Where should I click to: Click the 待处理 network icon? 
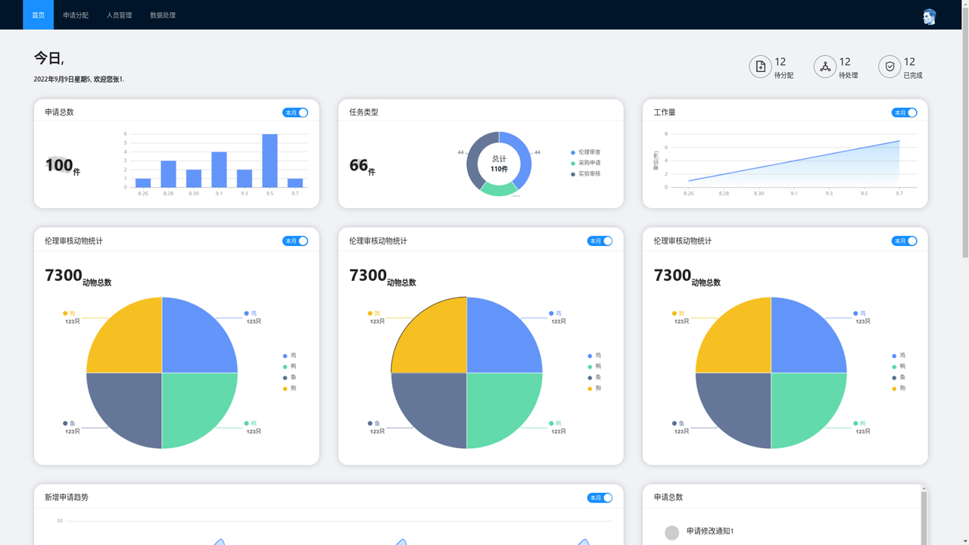tap(824, 67)
